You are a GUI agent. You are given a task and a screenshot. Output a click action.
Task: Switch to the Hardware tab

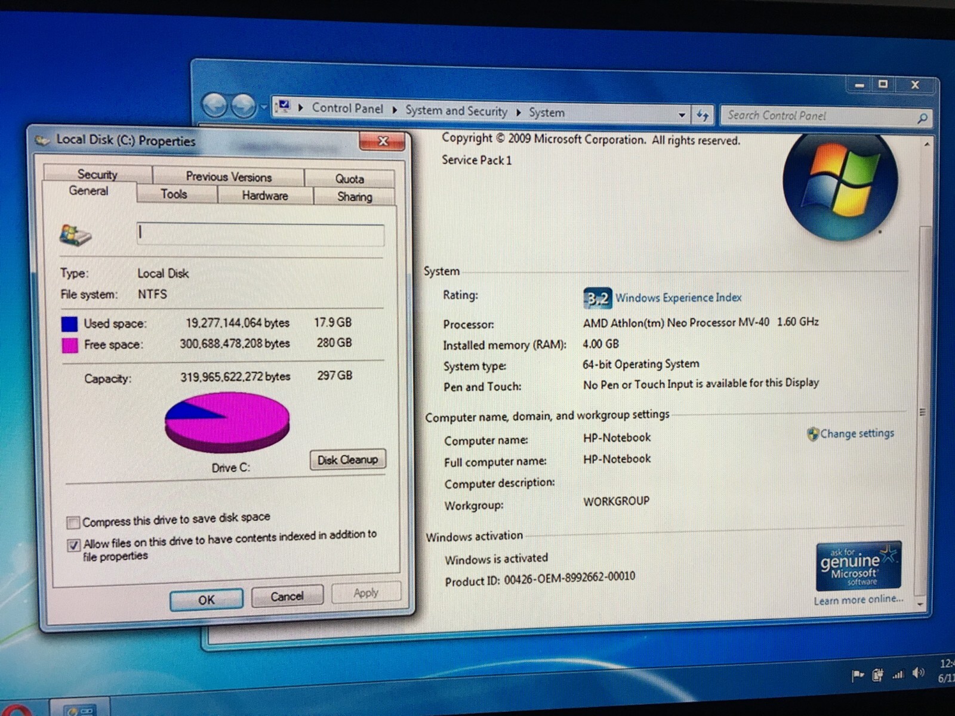pyautogui.click(x=265, y=195)
